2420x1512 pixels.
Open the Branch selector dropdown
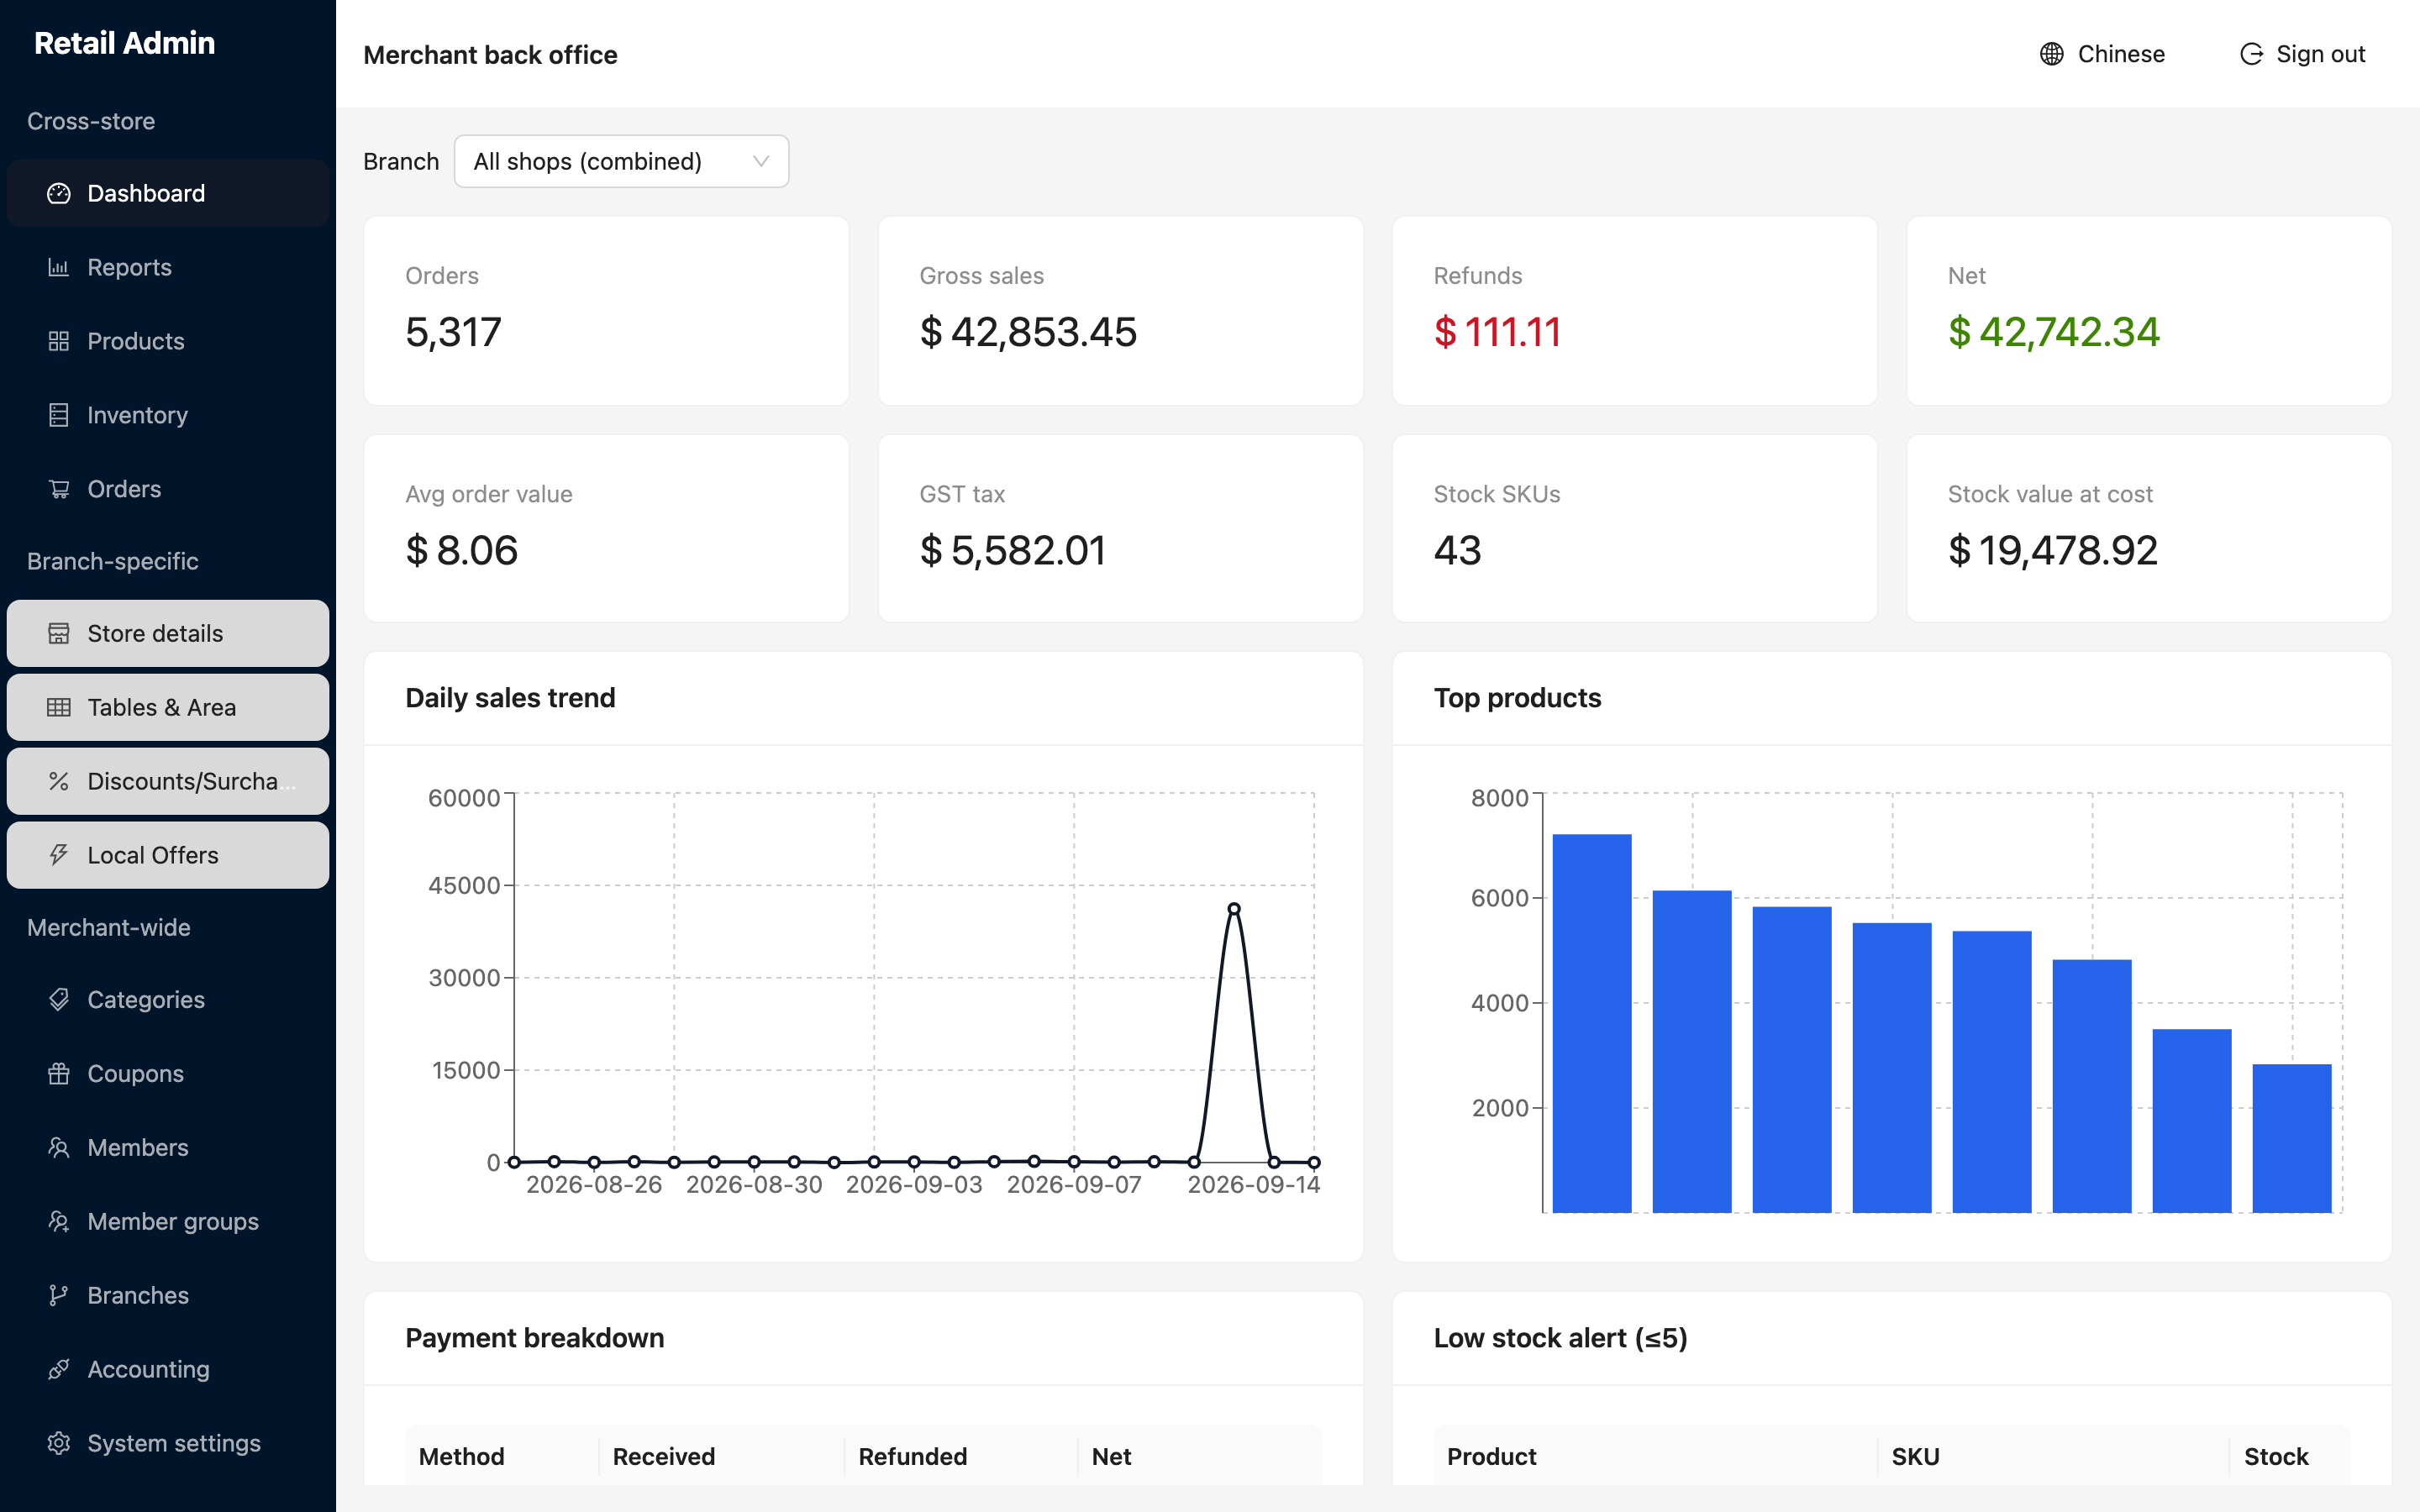(621, 161)
